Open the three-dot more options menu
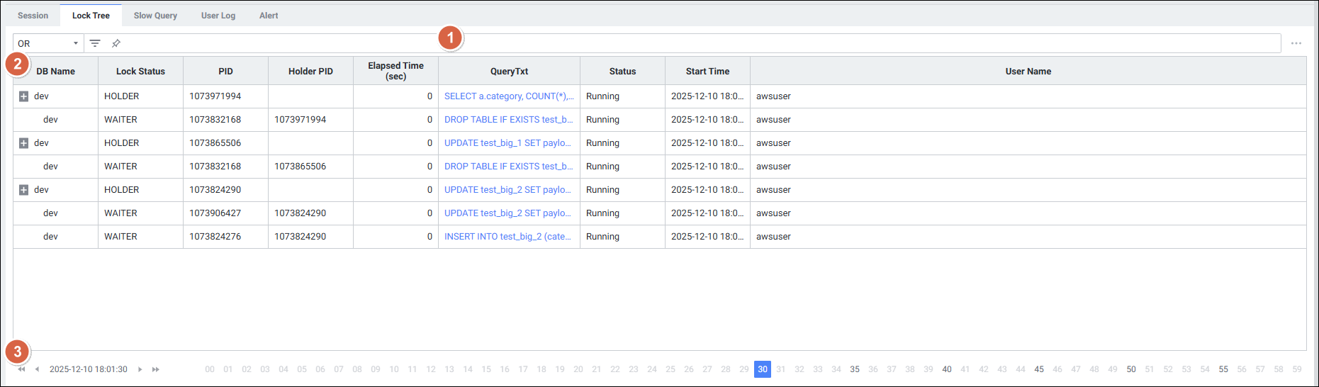Viewport: 1319px width, 387px height. tap(1296, 43)
